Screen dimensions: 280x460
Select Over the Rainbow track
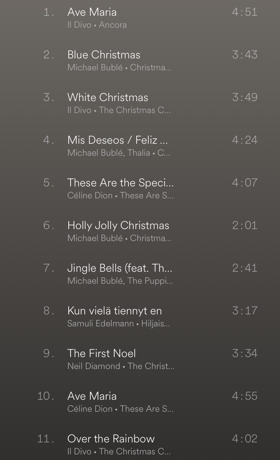140,445
